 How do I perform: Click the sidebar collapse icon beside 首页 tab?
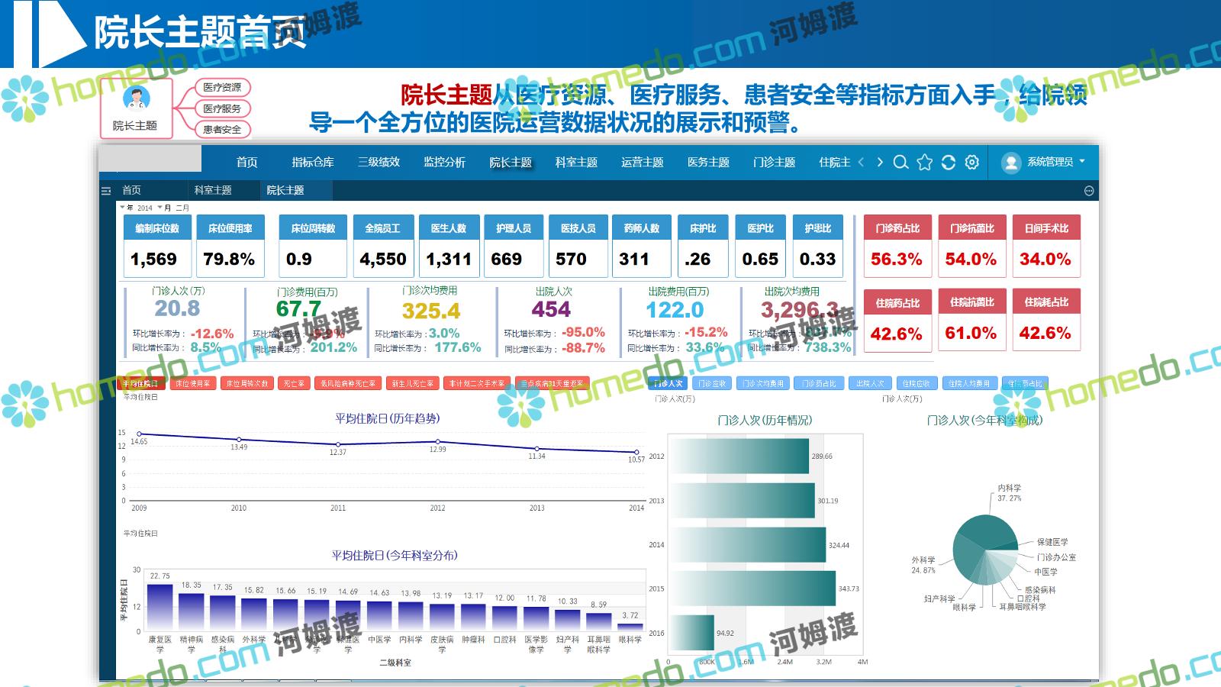point(106,191)
